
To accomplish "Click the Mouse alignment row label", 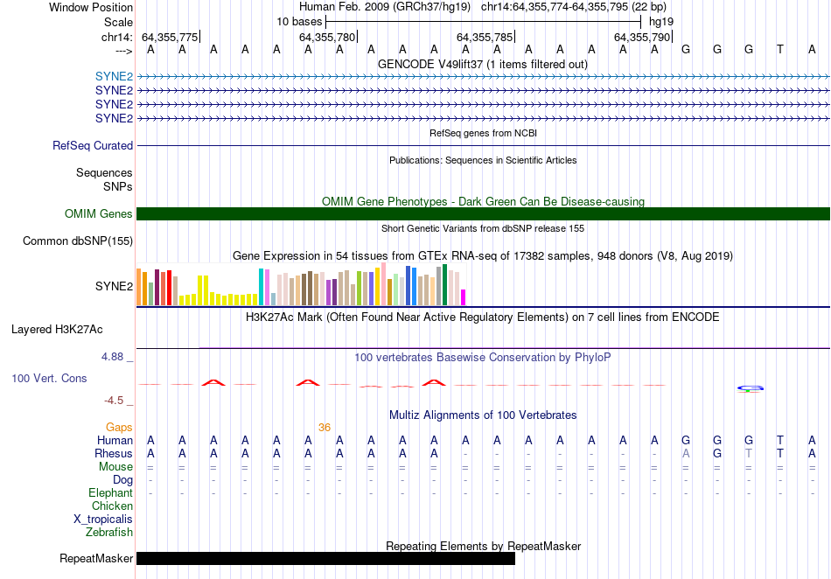I will pyautogui.click(x=115, y=467).
